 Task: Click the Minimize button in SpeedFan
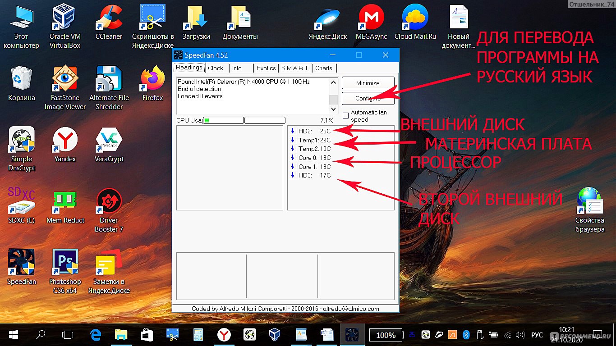368,83
